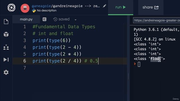The width and height of the screenshot is (180, 101).
Task: Open the Packages cube icon
Action: coord(6,34)
